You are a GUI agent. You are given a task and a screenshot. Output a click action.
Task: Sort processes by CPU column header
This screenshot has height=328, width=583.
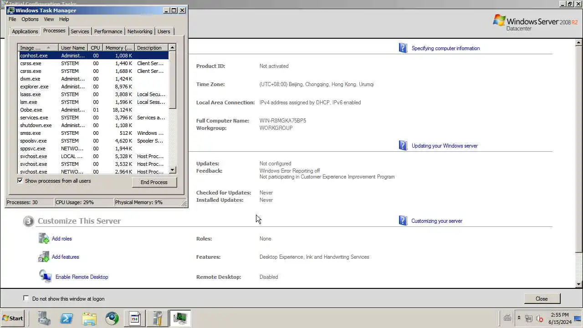point(95,48)
